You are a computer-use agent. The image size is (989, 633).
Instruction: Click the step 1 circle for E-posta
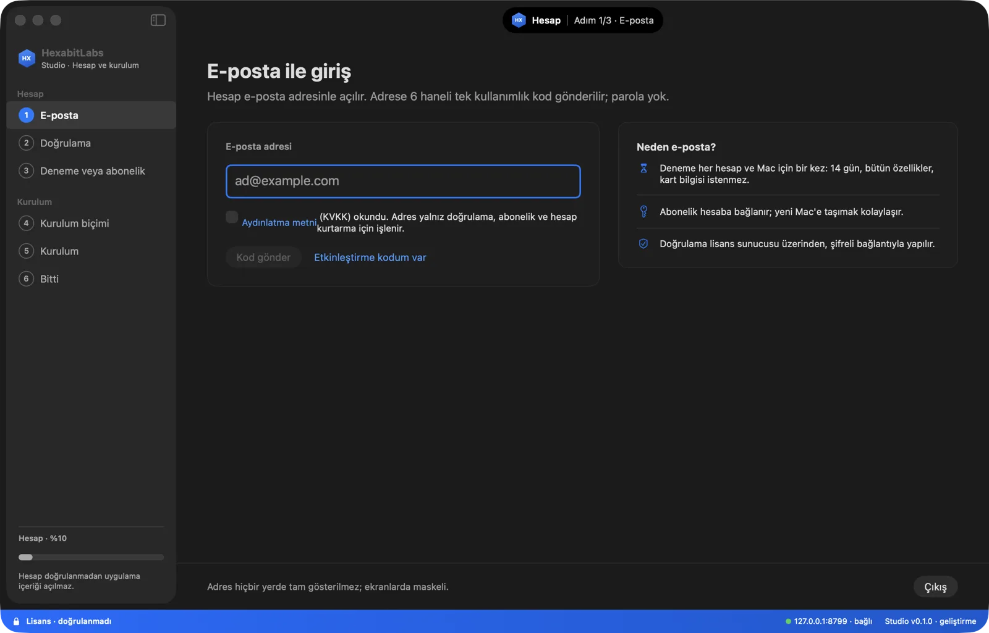coord(26,115)
